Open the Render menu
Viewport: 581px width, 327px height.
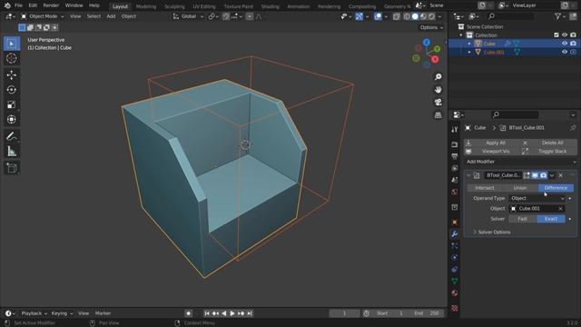(x=51, y=5)
